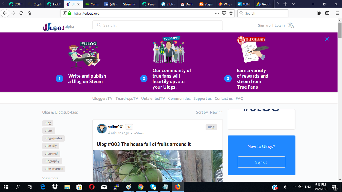342x192 pixels.
Task: Open the Firefox home page
Action: [x=29, y=13]
